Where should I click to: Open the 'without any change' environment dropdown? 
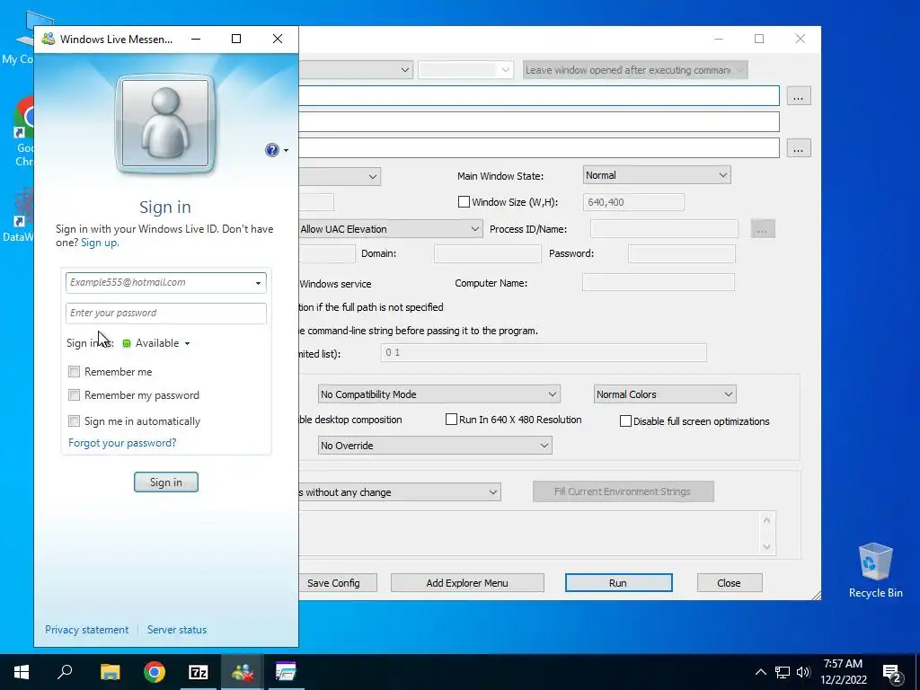click(400, 491)
